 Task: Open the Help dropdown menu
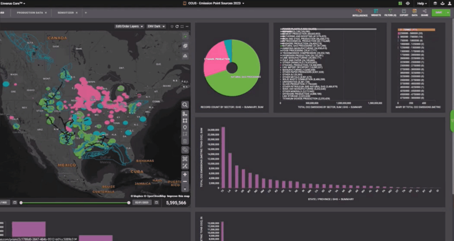click(422, 3)
